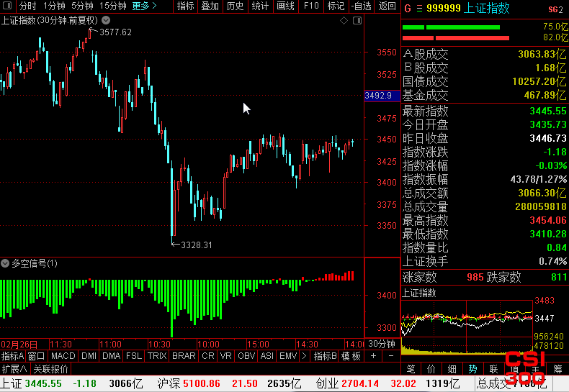Click the mini 上证指数 trend chart

(x=467, y=326)
